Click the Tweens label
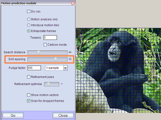The height and width of the screenshot is (120, 161). click(x=35, y=38)
